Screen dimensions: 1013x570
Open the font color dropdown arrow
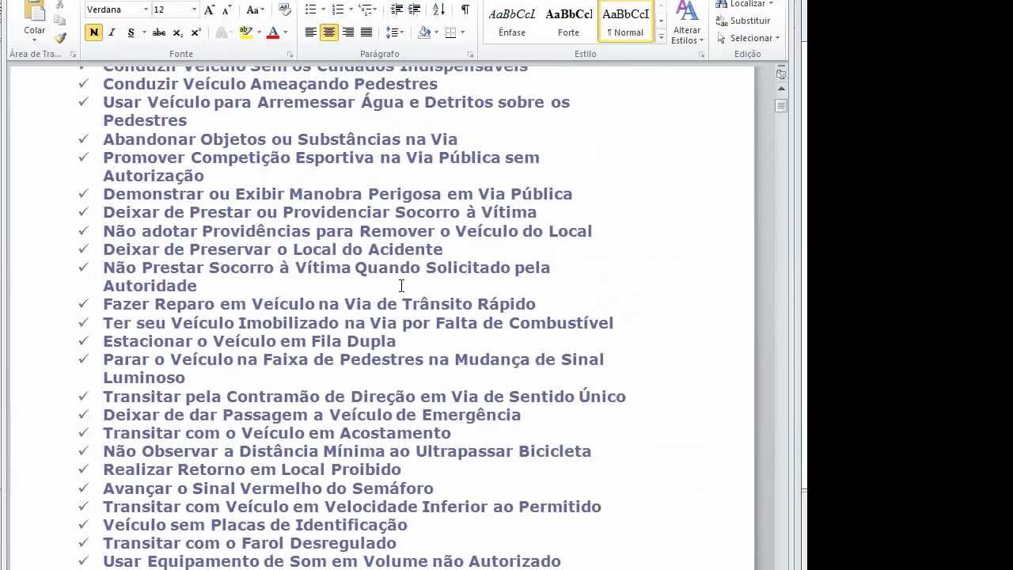pos(285,32)
